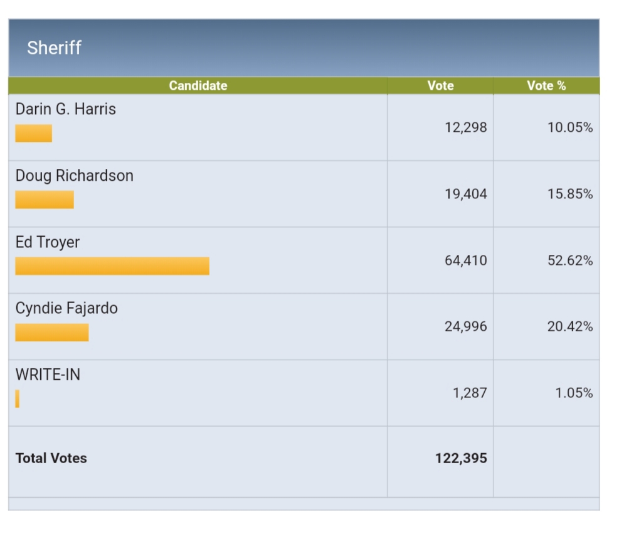619x536 pixels.
Task: Click Darin G. Harris vote bar
Action: [34, 134]
